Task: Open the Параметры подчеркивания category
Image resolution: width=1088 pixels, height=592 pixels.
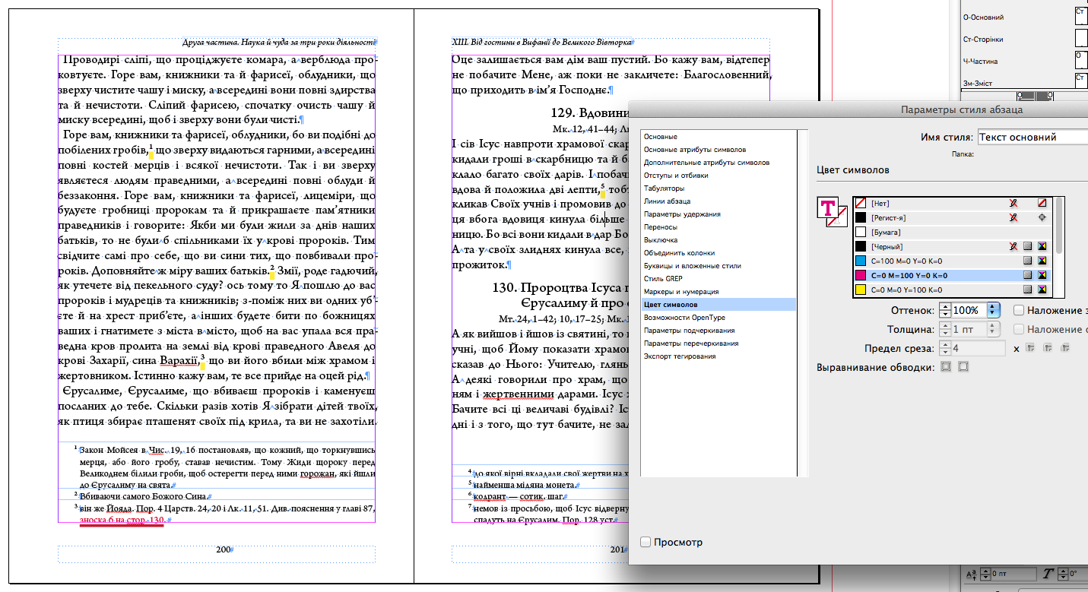Action: click(718, 331)
